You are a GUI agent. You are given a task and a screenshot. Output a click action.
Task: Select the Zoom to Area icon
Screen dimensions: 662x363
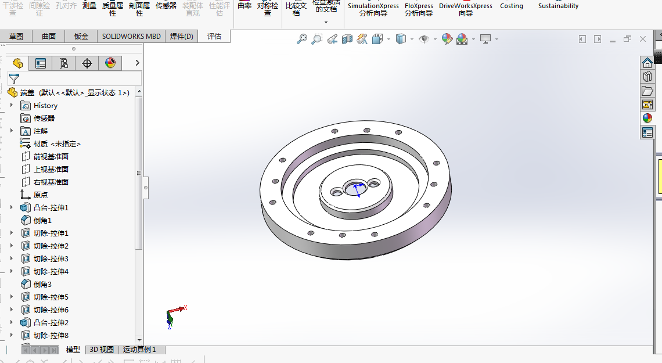pyautogui.click(x=317, y=39)
